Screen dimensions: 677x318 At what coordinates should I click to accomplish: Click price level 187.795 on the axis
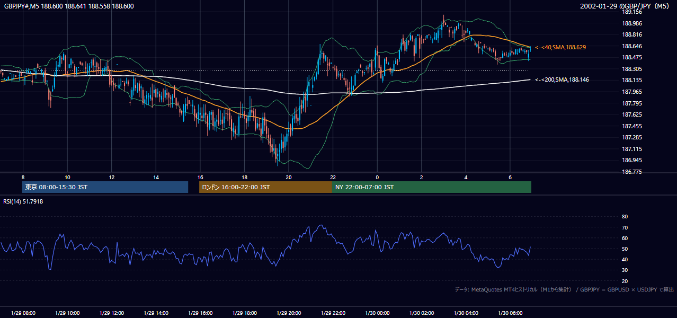pos(632,103)
